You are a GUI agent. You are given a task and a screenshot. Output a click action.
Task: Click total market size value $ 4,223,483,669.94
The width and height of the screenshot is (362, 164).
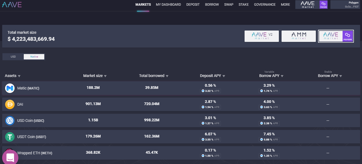[x=31, y=39]
